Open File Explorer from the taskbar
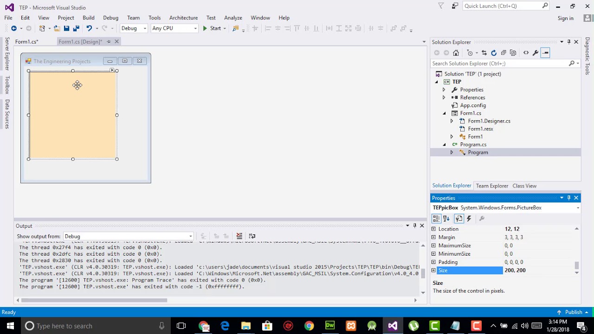 click(x=246, y=326)
